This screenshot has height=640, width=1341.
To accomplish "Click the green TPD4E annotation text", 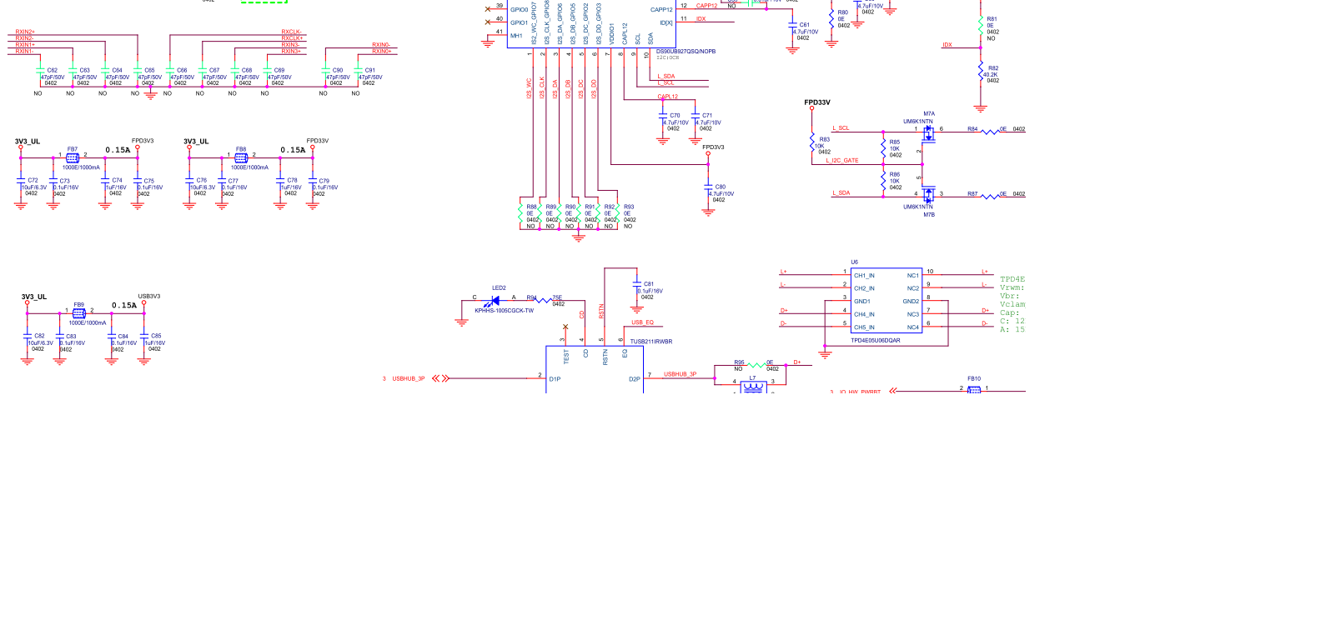I will (1012, 279).
